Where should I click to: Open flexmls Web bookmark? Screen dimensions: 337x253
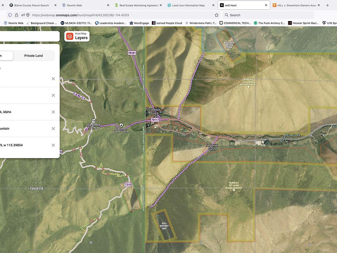[x=14, y=23]
